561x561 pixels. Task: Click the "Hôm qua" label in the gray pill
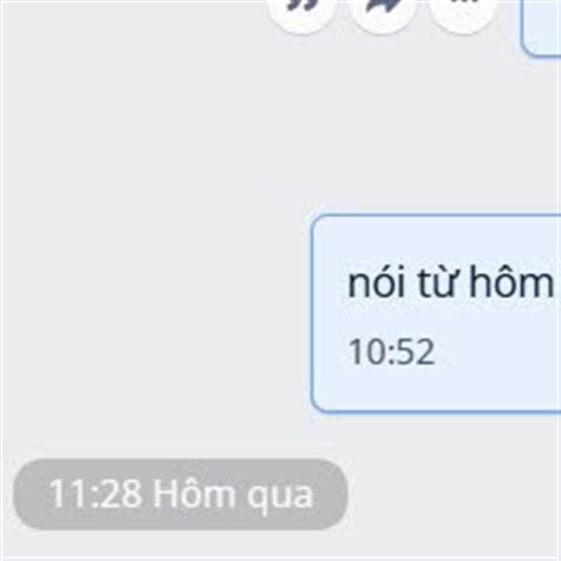[233, 494]
